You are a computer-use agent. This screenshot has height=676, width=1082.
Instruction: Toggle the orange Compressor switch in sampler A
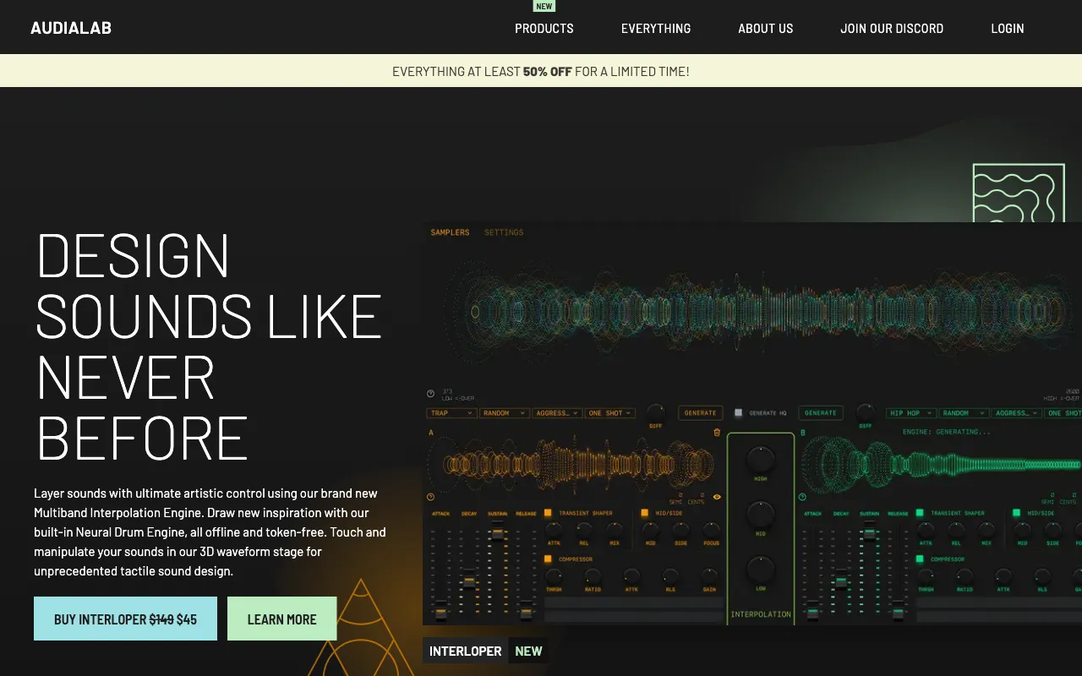[x=549, y=559]
